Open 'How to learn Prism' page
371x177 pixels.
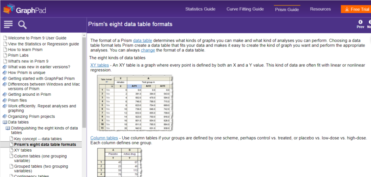[25, 49]
